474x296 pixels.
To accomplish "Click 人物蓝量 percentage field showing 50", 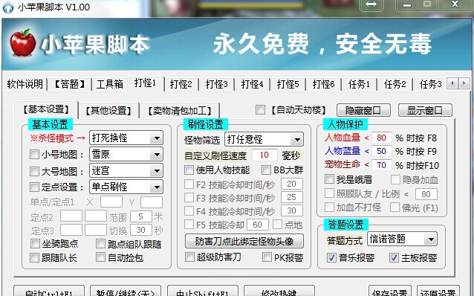I will point(381,151).
